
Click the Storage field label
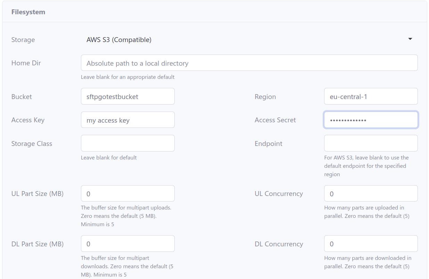pos(23,40)
